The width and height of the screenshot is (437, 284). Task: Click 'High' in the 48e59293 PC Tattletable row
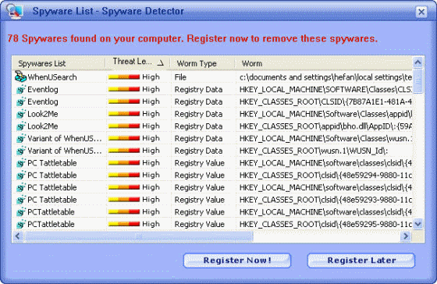(x=151, y=200)
